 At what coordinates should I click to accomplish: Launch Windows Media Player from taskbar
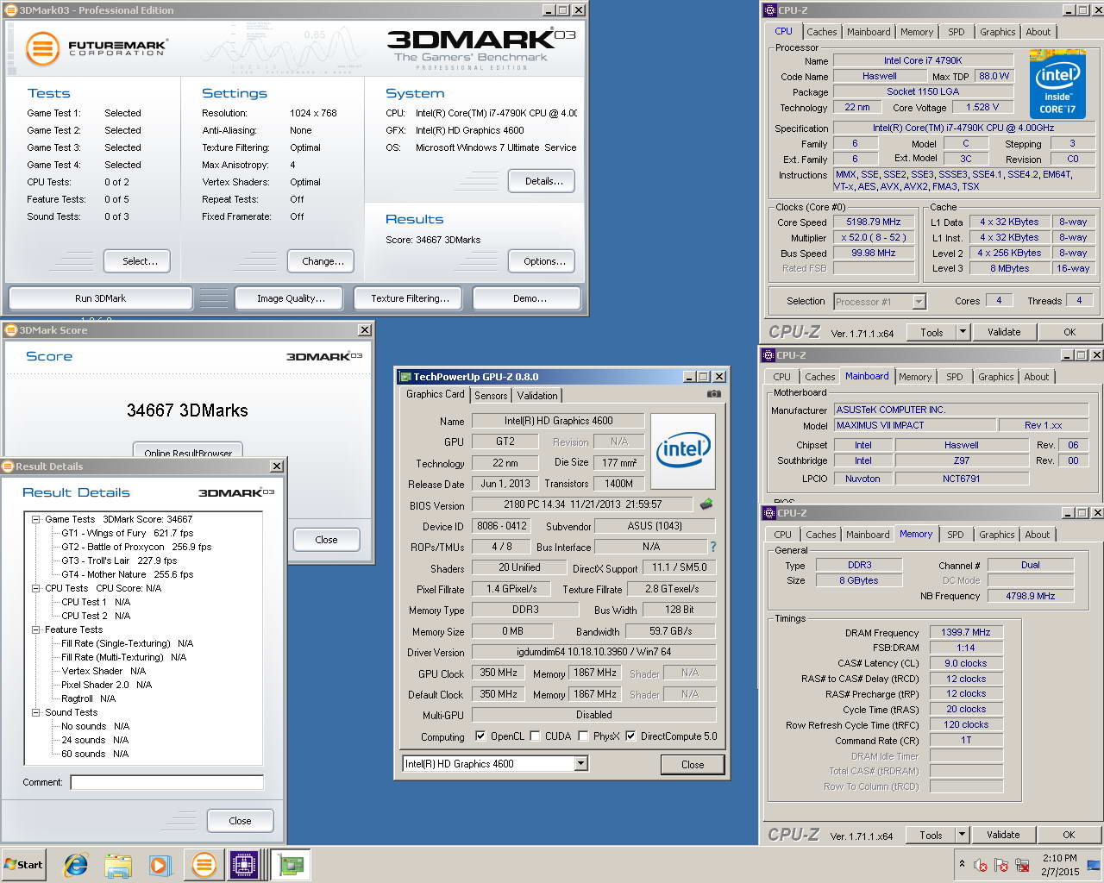pyautogui.click(x=160, y=865)
